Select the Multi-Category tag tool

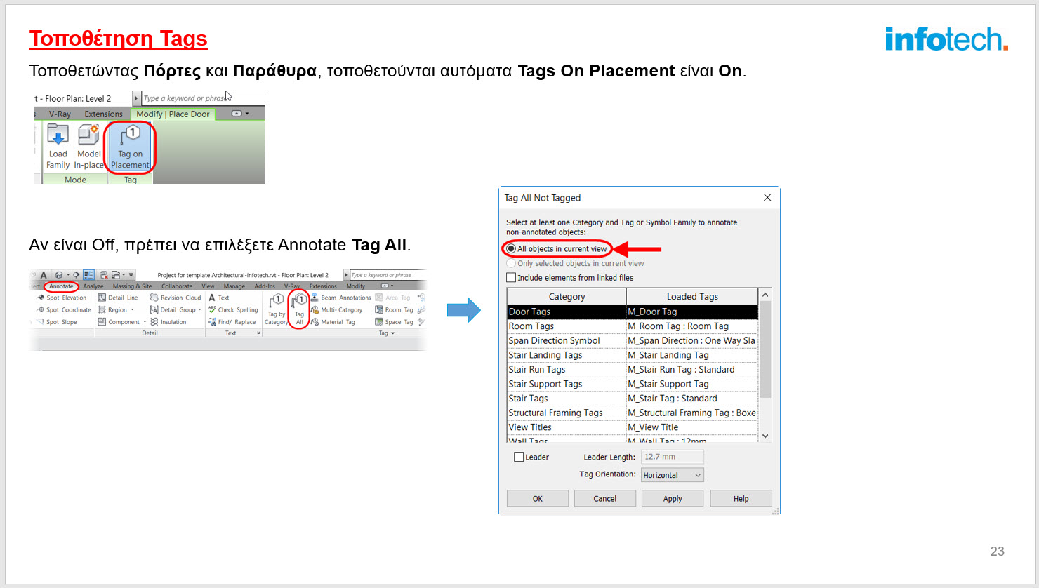[336, 309]
